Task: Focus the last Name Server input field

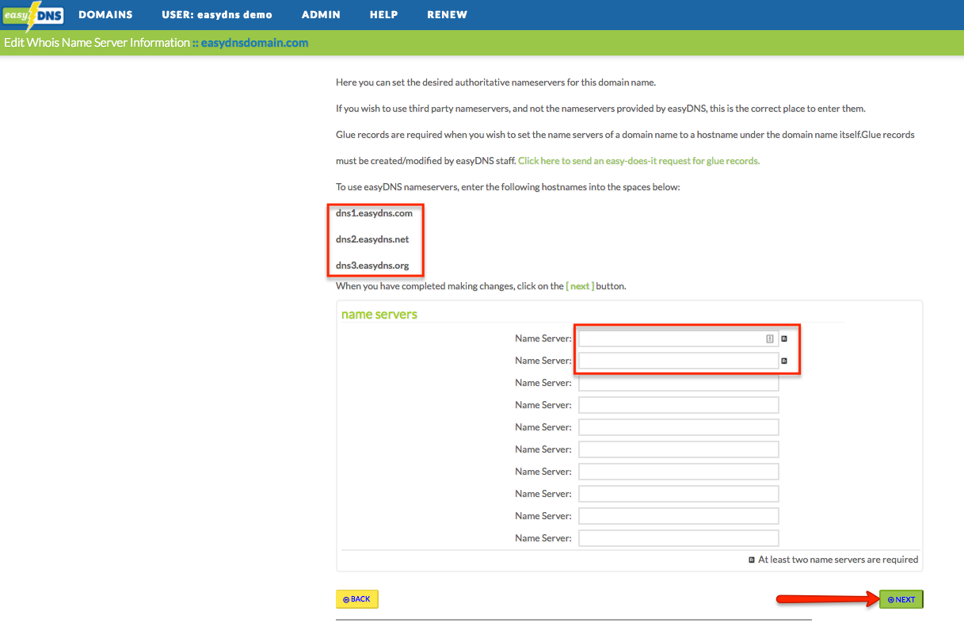Action: [x=678, y=538]
